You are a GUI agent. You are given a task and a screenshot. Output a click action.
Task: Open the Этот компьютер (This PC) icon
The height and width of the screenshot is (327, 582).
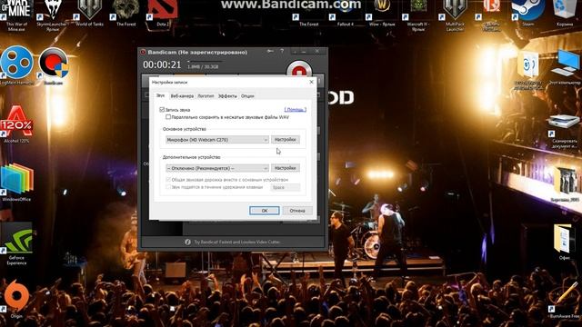pyautogui.click(x=565, y=66)
